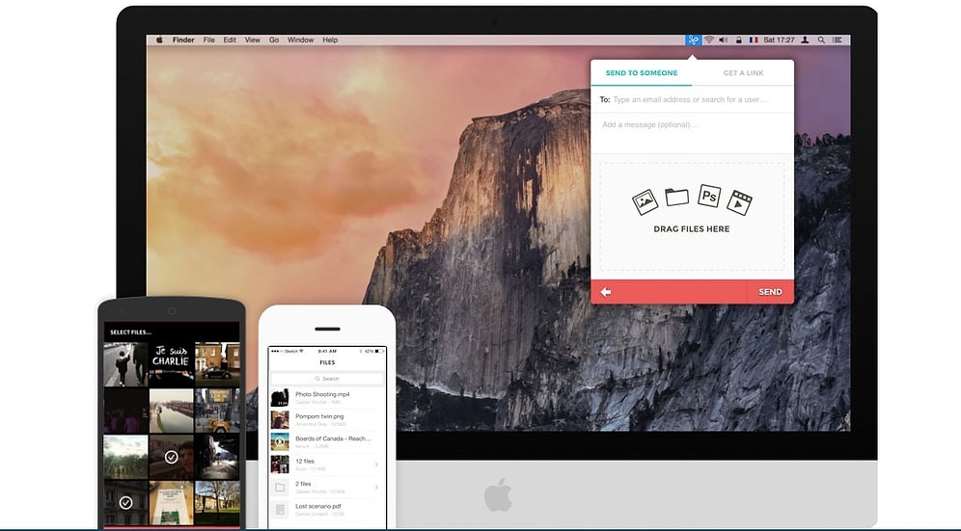Switch to the Get a Link tab
Viewport: 961px width, 531px height.
point(743,73)
